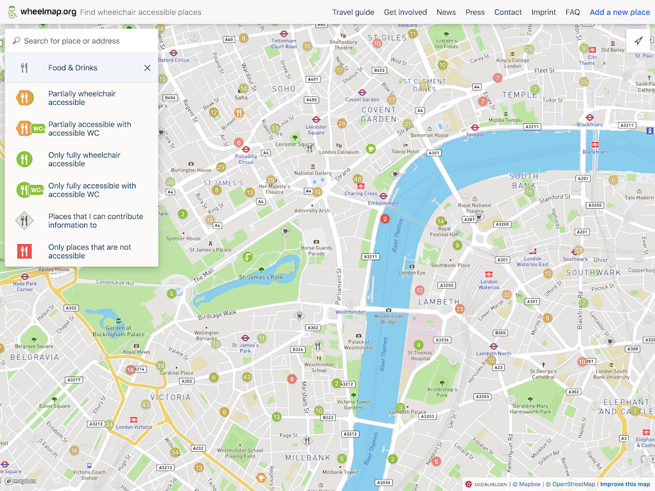Screen dimensions: 655x491
Task: Click the green cluster 4 at St Thomas' Hospital
Action: [419, 345]
